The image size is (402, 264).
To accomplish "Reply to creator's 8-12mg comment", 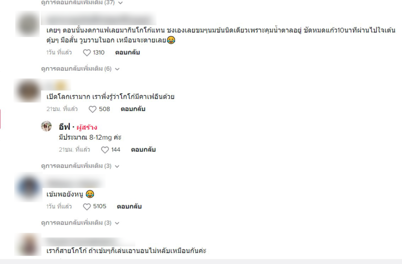I will [143, 149].
